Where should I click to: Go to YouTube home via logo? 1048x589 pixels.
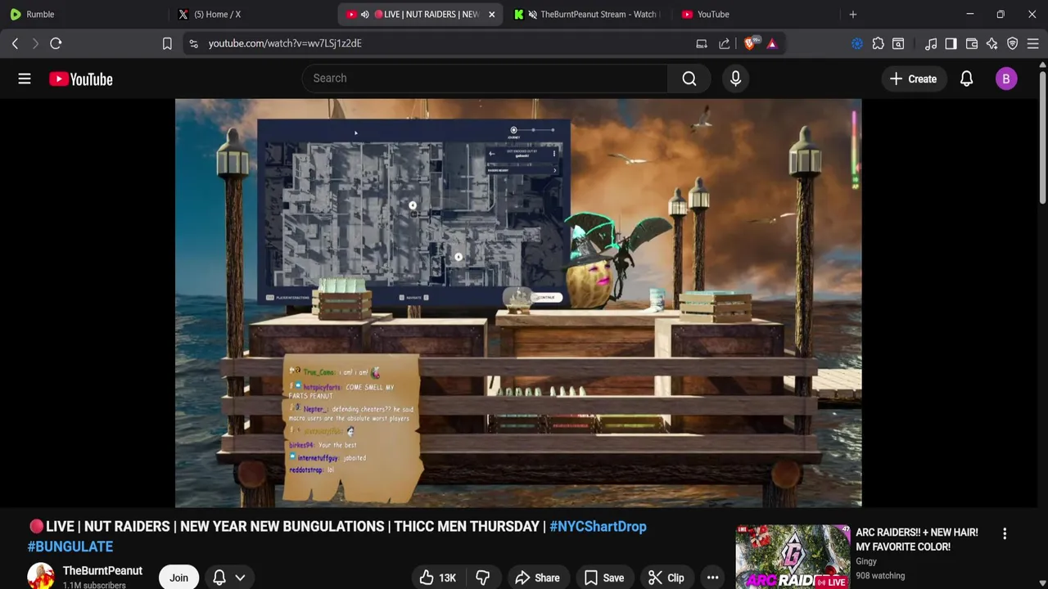click(80, 79)
